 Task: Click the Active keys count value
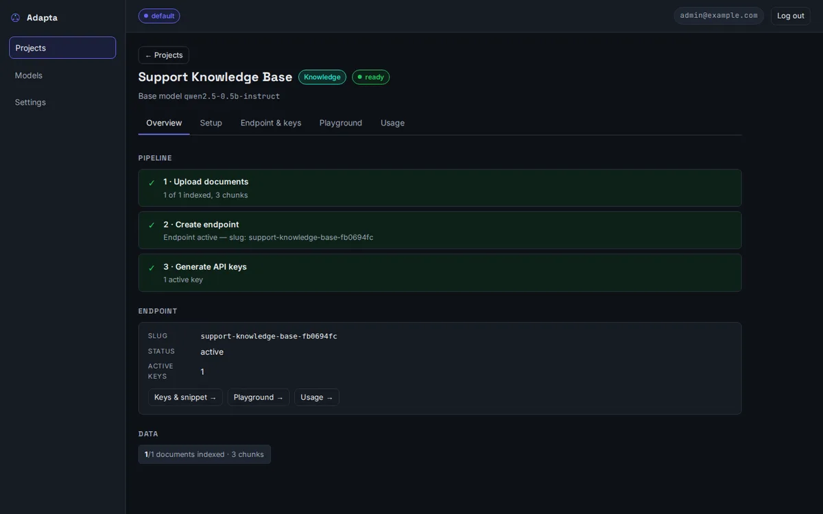(202, 371)
